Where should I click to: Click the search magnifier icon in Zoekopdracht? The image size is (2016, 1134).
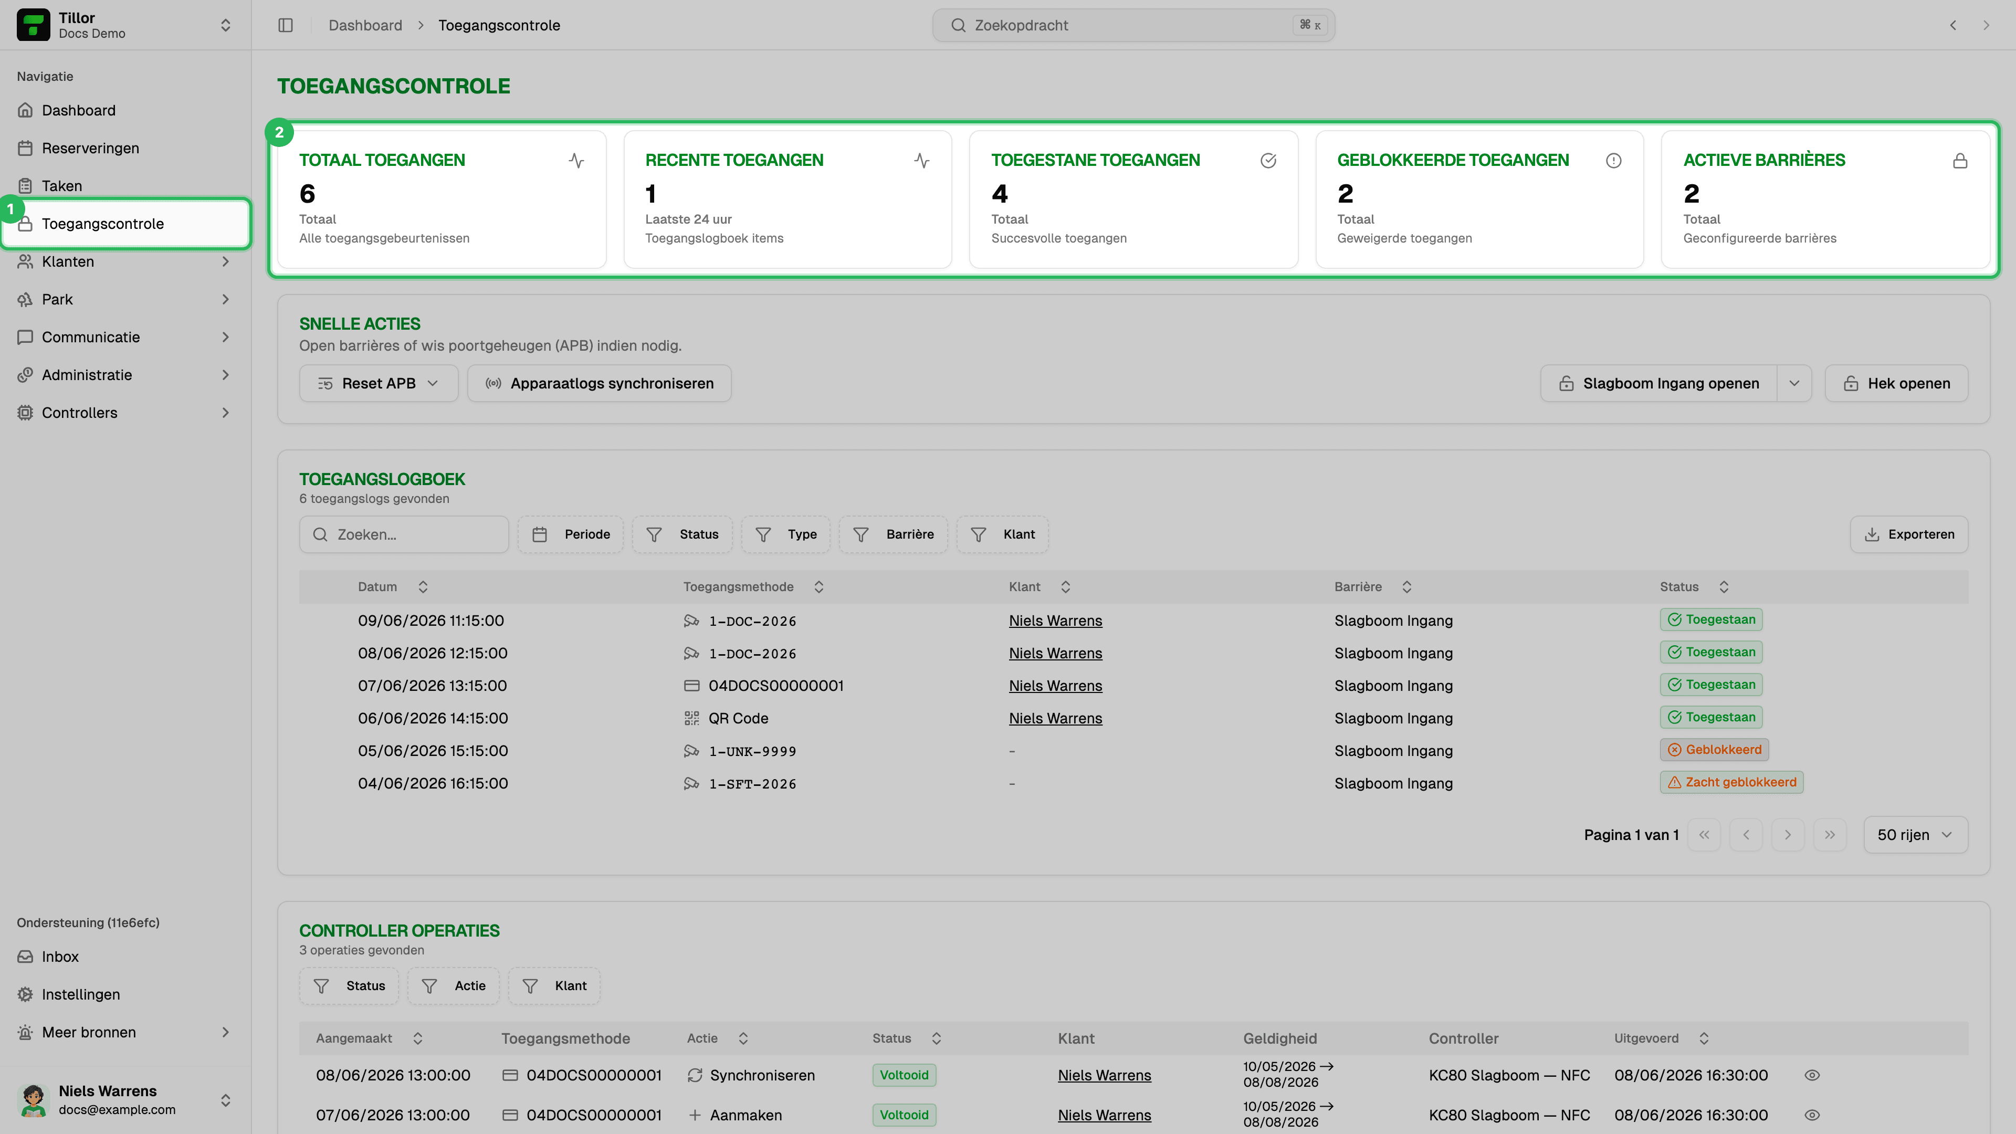958,25
